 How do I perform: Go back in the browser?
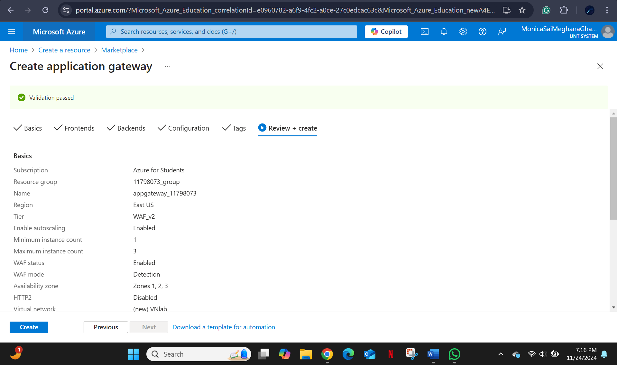[11, 10]
